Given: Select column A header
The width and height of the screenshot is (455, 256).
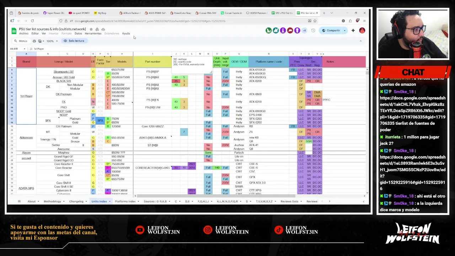Looking at the screenshot, I should click(26, 54).
